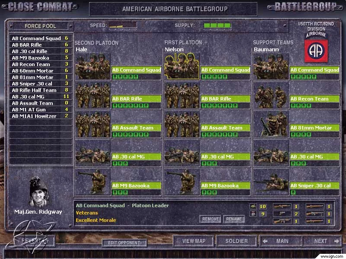Viewport: 346px width, 259px height.
Task: Choose the AB Recon Team portrait
Action: click(271, 95)
